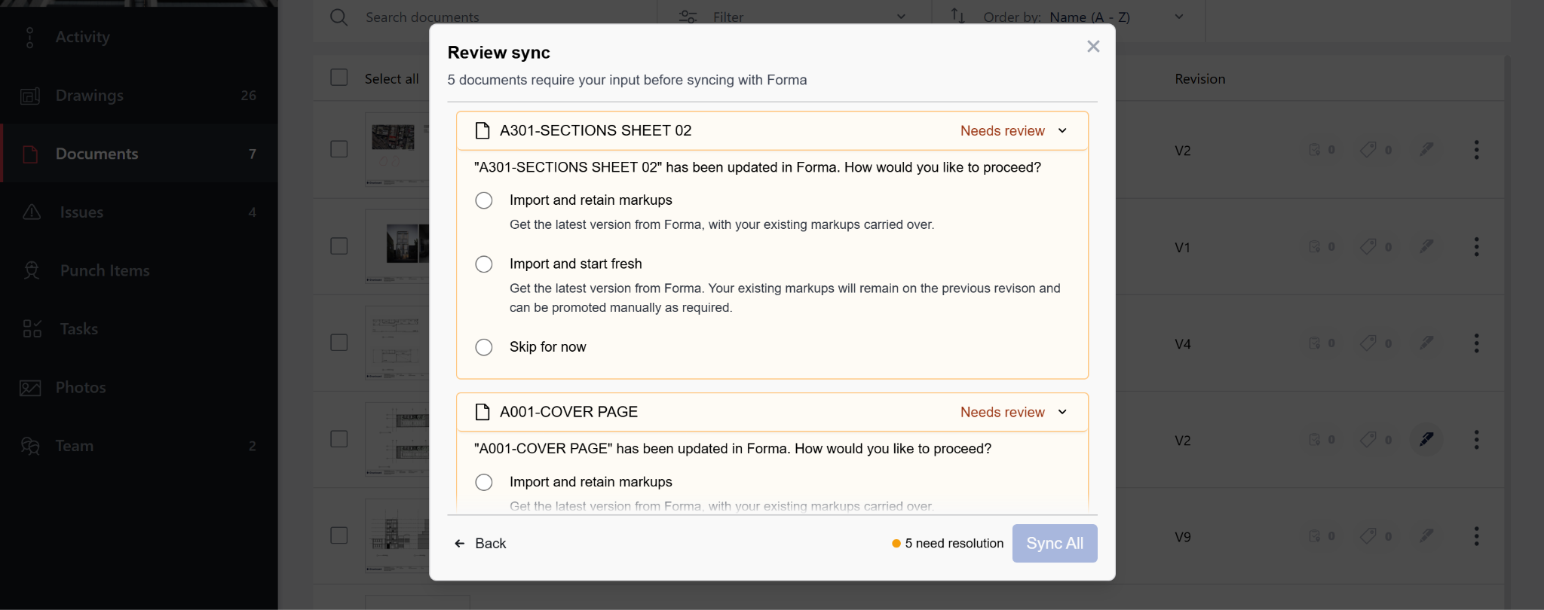Click the A001-COVER PAGE document icon

click(x=482, y=412)
